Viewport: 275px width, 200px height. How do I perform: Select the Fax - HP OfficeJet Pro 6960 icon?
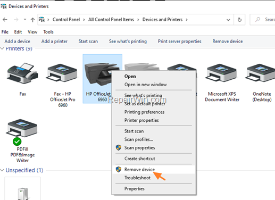click(x=62, y=73)
